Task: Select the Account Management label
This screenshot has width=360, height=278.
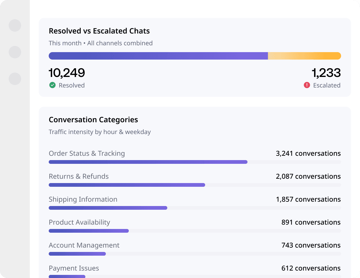Action: coord(84,245)
